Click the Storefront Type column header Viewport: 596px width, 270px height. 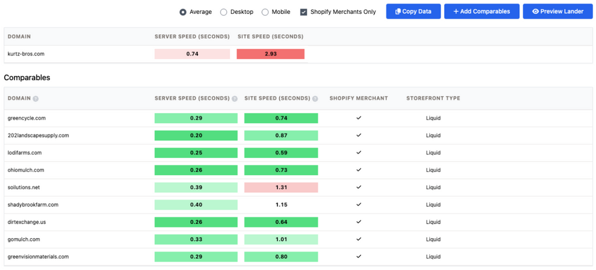point(433,99)
